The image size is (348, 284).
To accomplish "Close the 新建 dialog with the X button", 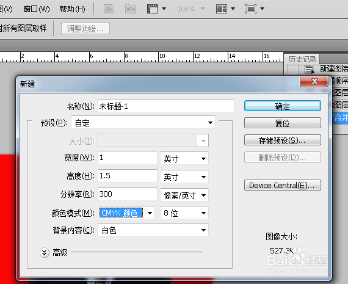I will (x=314, y=81).
